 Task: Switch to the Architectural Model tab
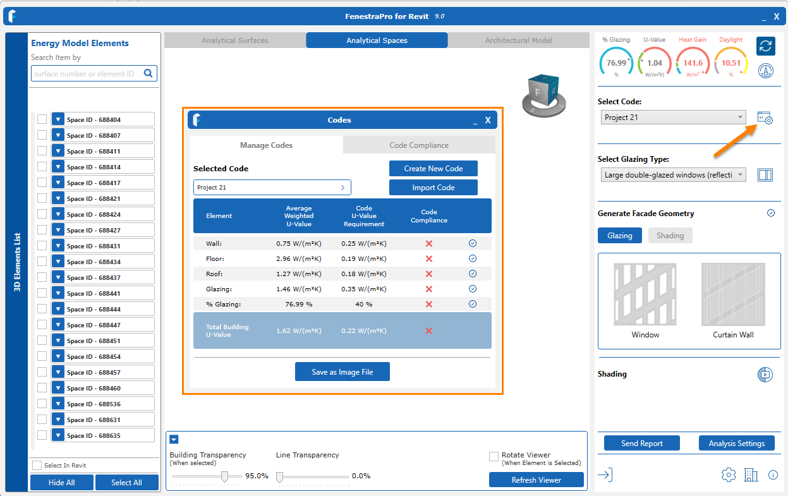click(x=518, y=40)
